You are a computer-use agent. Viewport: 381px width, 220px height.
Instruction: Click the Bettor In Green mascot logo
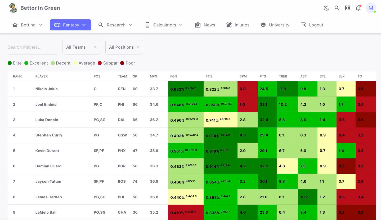click(13, 8)
